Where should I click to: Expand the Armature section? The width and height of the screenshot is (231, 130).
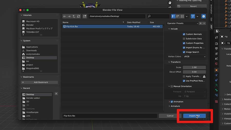pos(169,106)
